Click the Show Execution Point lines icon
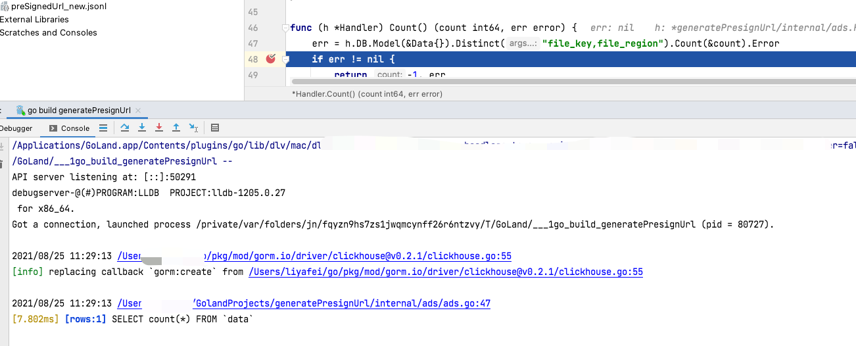The width and height of the screenshot is (856, 346). (x=103, y=128)
